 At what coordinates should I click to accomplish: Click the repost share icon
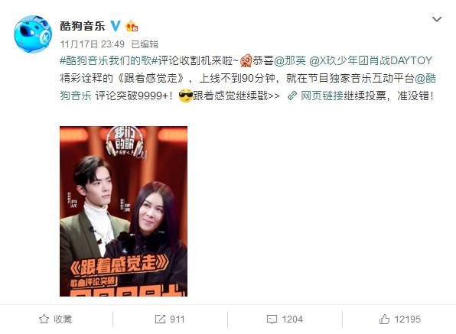160,319
